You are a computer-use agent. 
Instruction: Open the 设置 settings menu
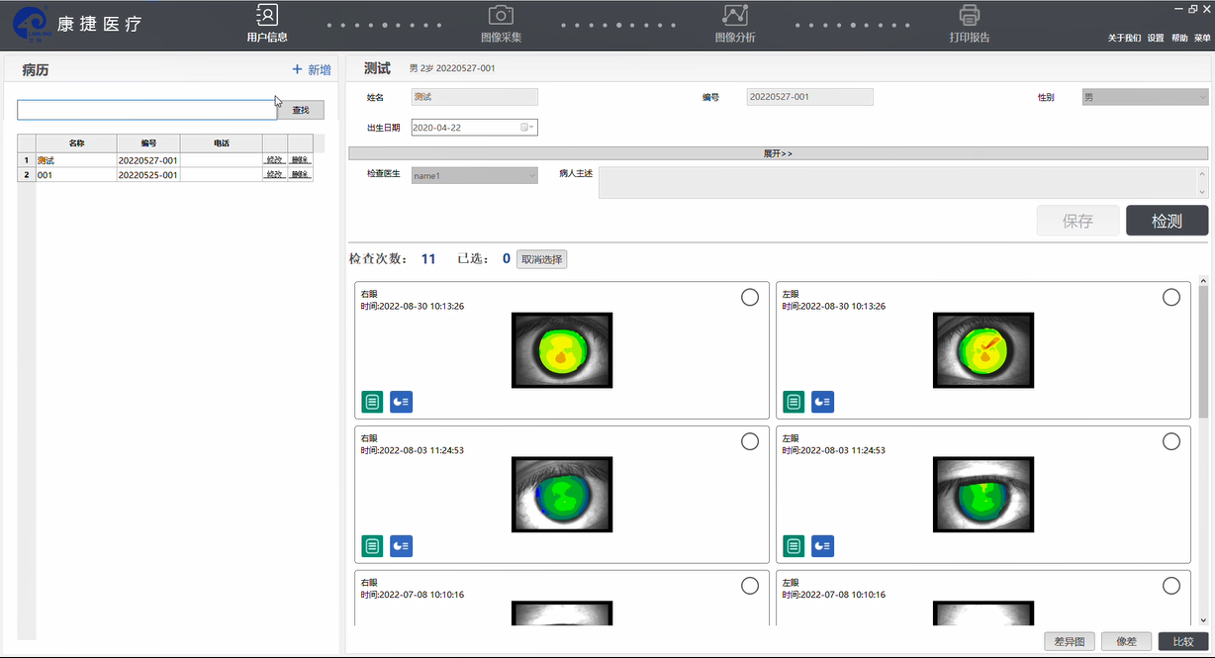click(1156, 38)
